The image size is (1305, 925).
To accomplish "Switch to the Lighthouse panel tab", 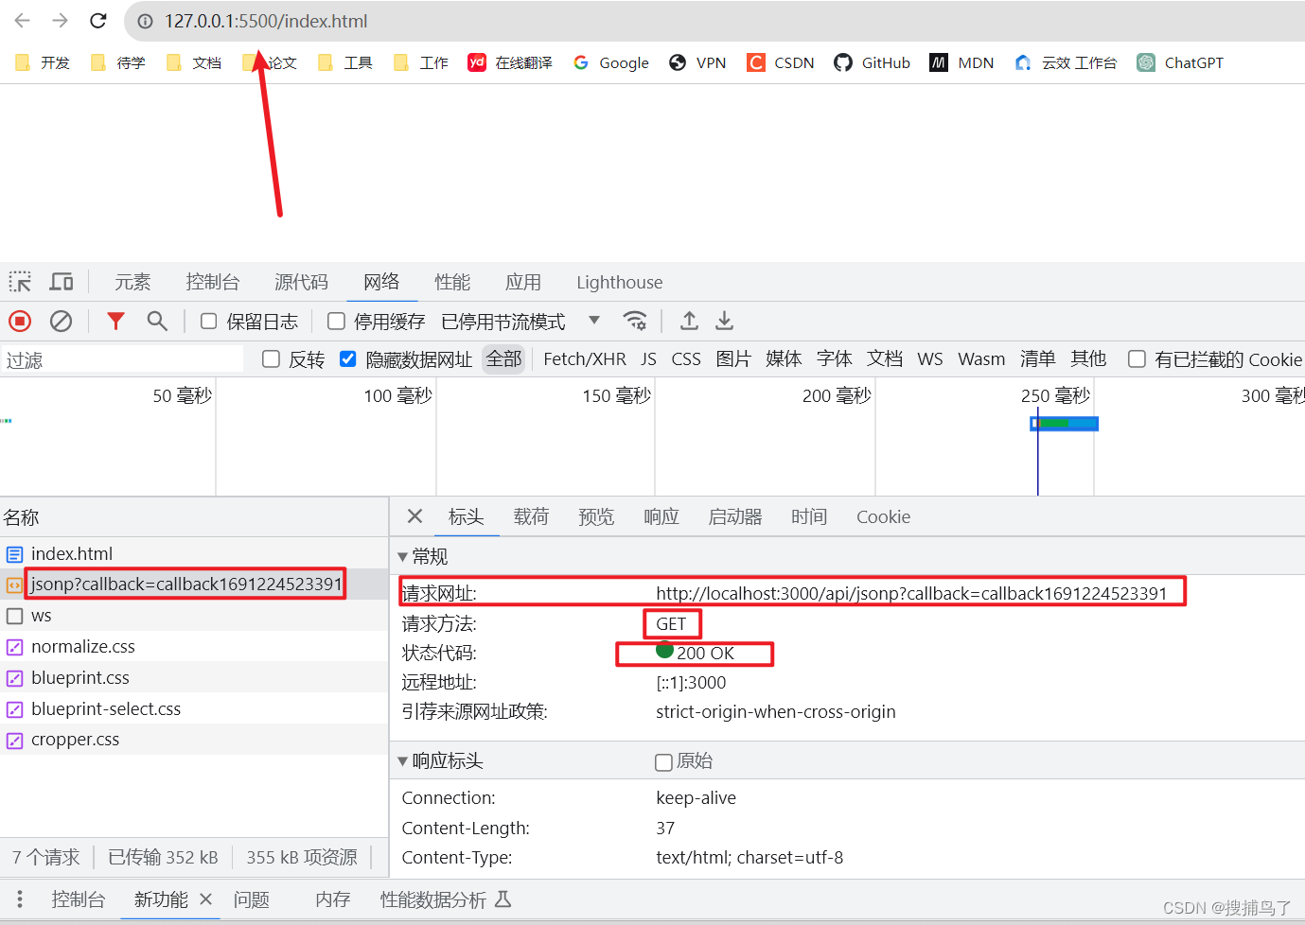I will coord(620,282).
